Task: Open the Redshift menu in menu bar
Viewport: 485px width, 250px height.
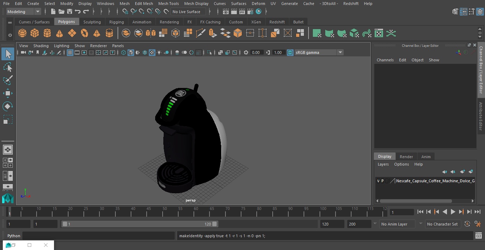Action: coord(351,4)
